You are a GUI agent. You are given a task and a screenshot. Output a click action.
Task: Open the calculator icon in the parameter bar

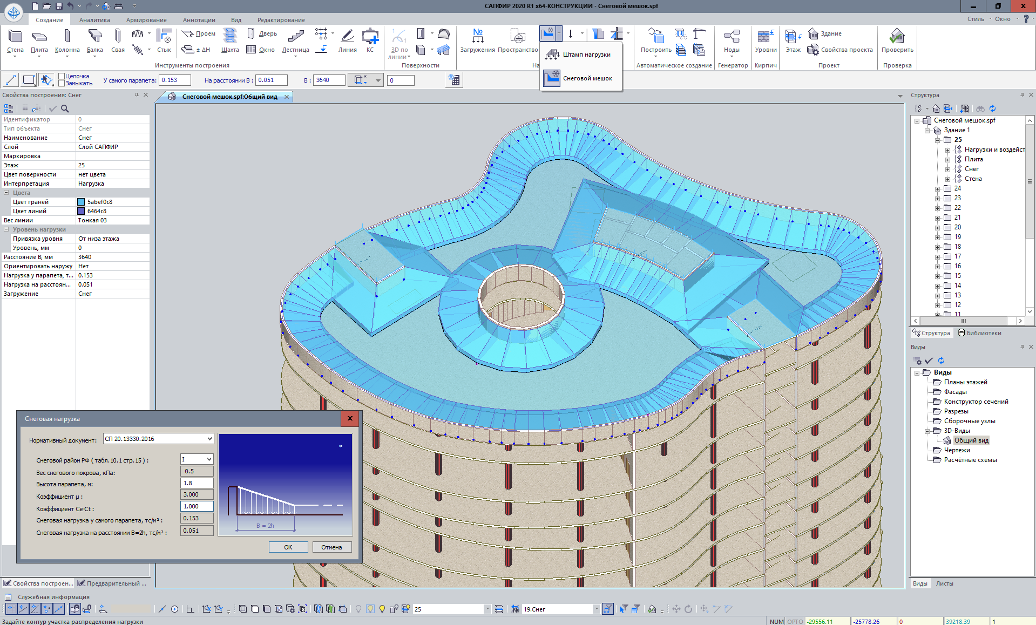click(454, 80)
